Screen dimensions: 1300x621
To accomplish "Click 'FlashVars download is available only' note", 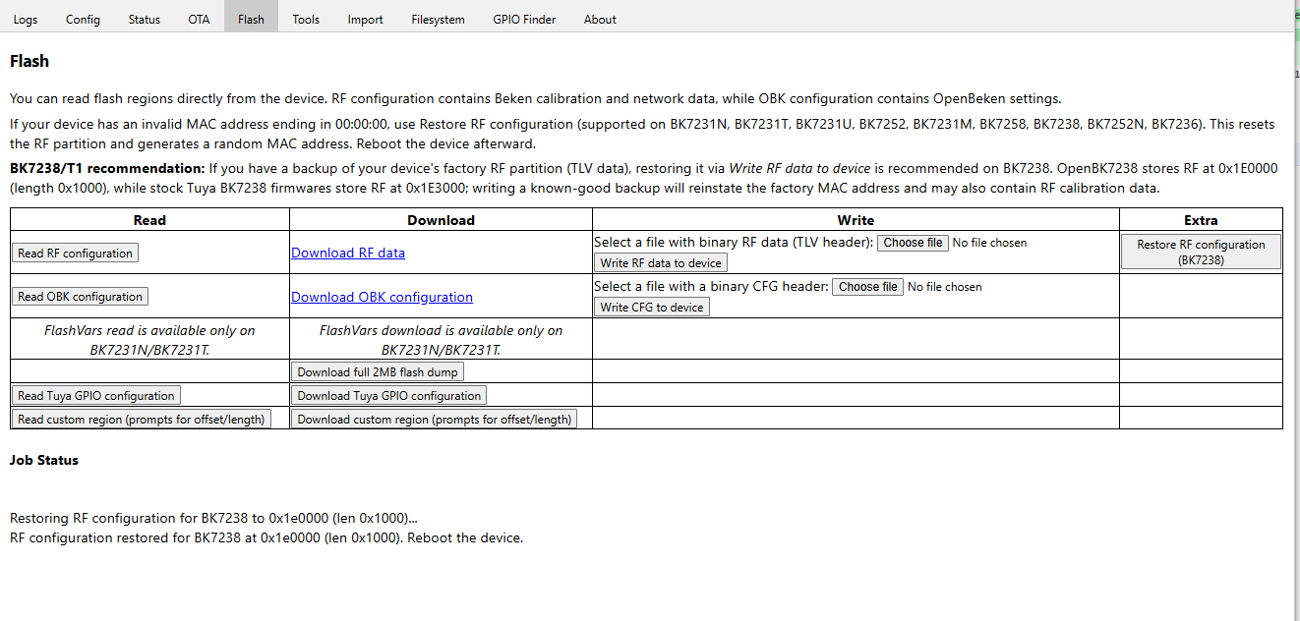I will pyautogui.click(x=441, y=339).
